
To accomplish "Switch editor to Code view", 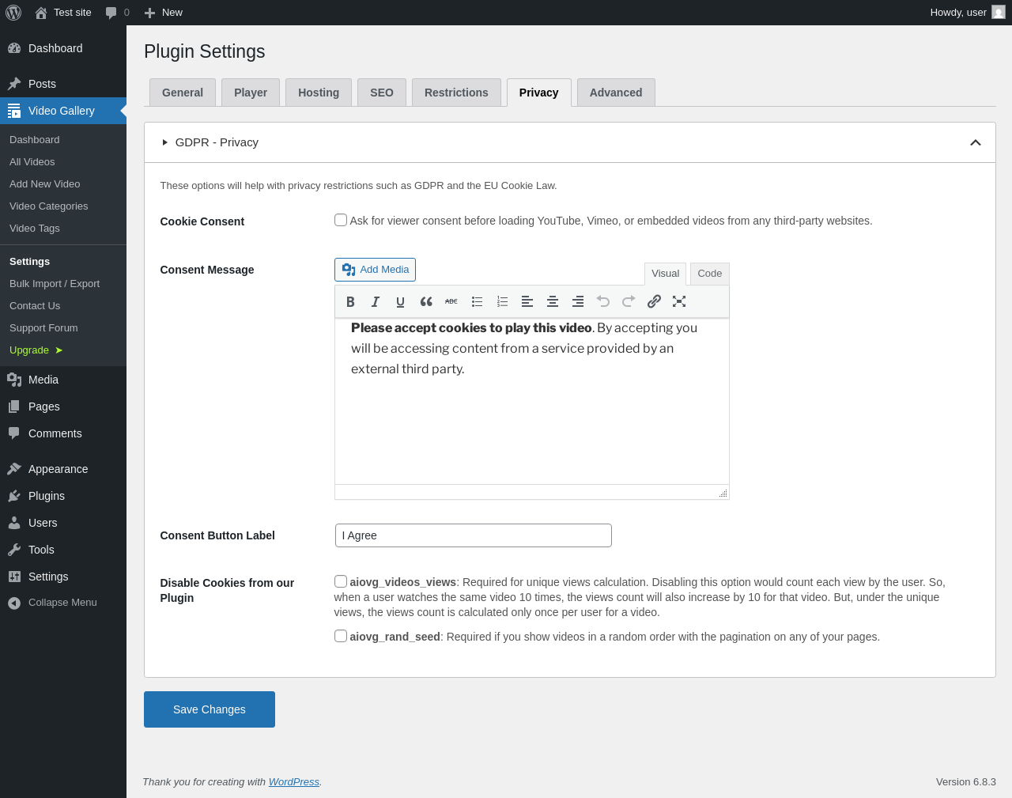I will (710, 274).
